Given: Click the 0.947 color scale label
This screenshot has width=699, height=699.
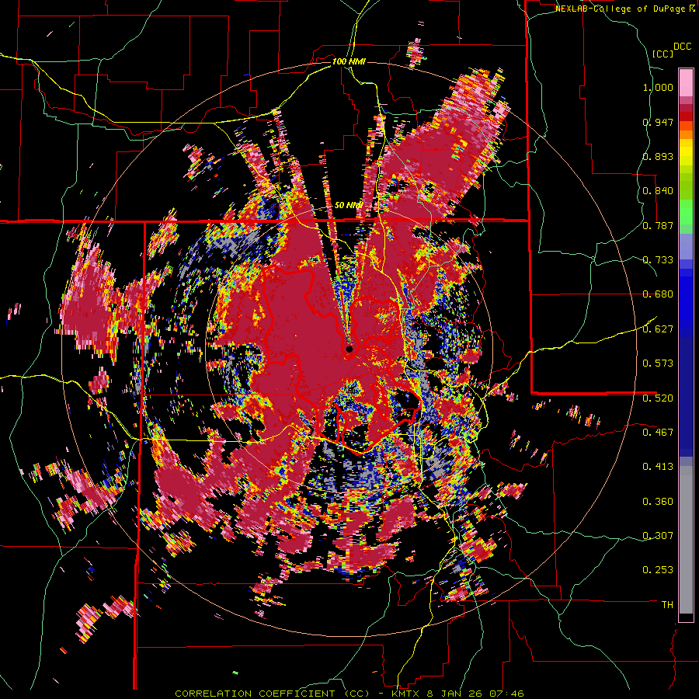Looking at the screenshot, I should pyautogui.click(x=658, y=122).
